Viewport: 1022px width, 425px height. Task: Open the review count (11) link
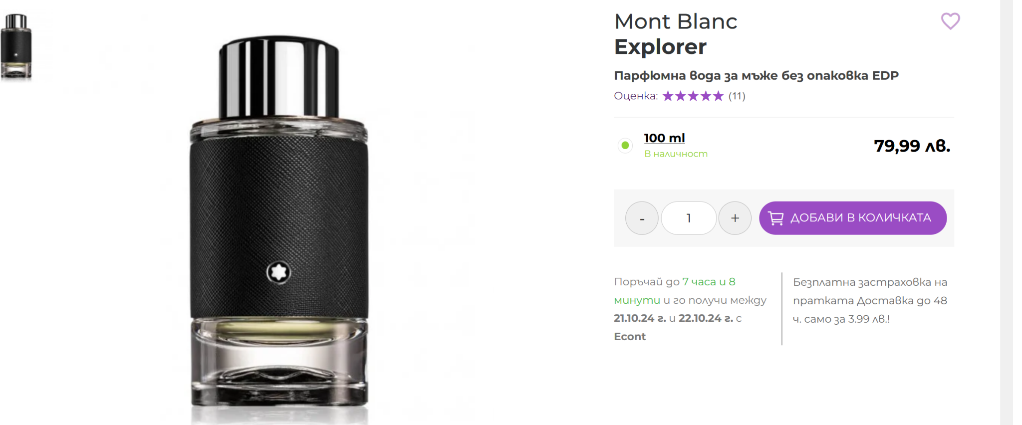737,96
